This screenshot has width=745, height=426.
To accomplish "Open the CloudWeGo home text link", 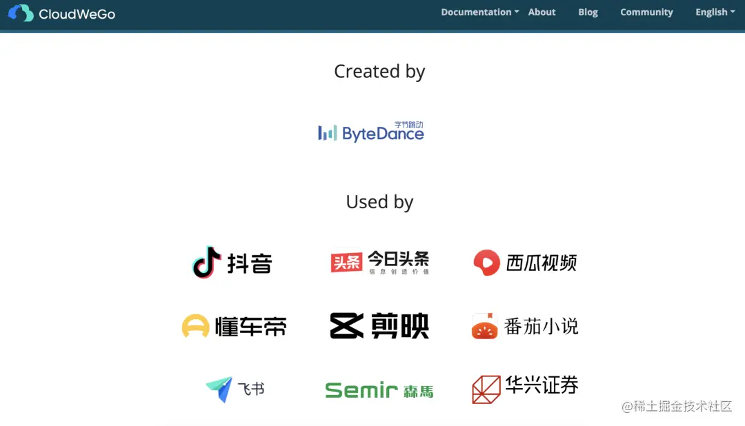I will pos(77,14).
